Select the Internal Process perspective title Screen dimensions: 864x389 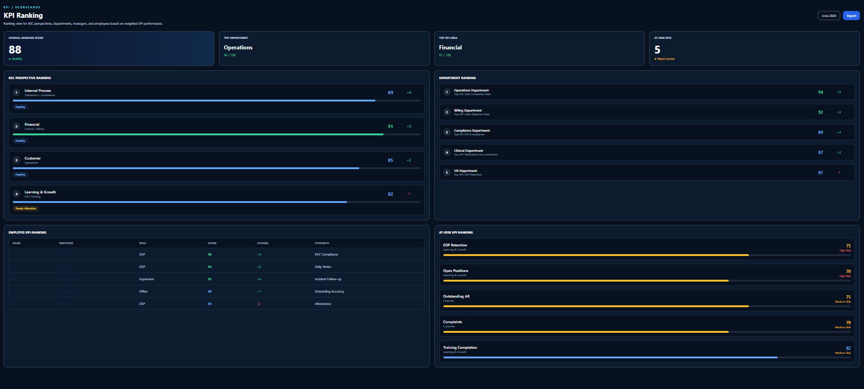coord(38,91)
